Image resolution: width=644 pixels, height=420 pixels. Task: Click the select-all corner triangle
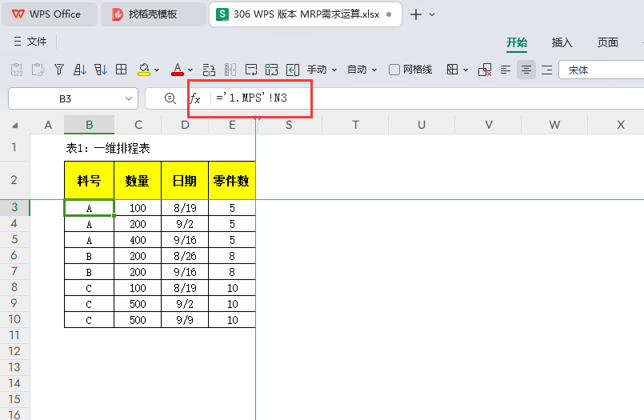pyautogui.click(x=14, y=126)
